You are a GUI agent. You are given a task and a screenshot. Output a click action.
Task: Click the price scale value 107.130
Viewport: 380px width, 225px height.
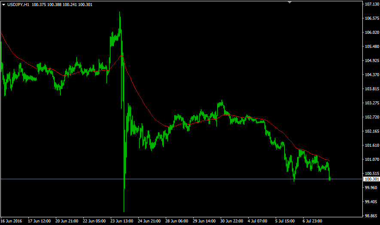point(372,4)
